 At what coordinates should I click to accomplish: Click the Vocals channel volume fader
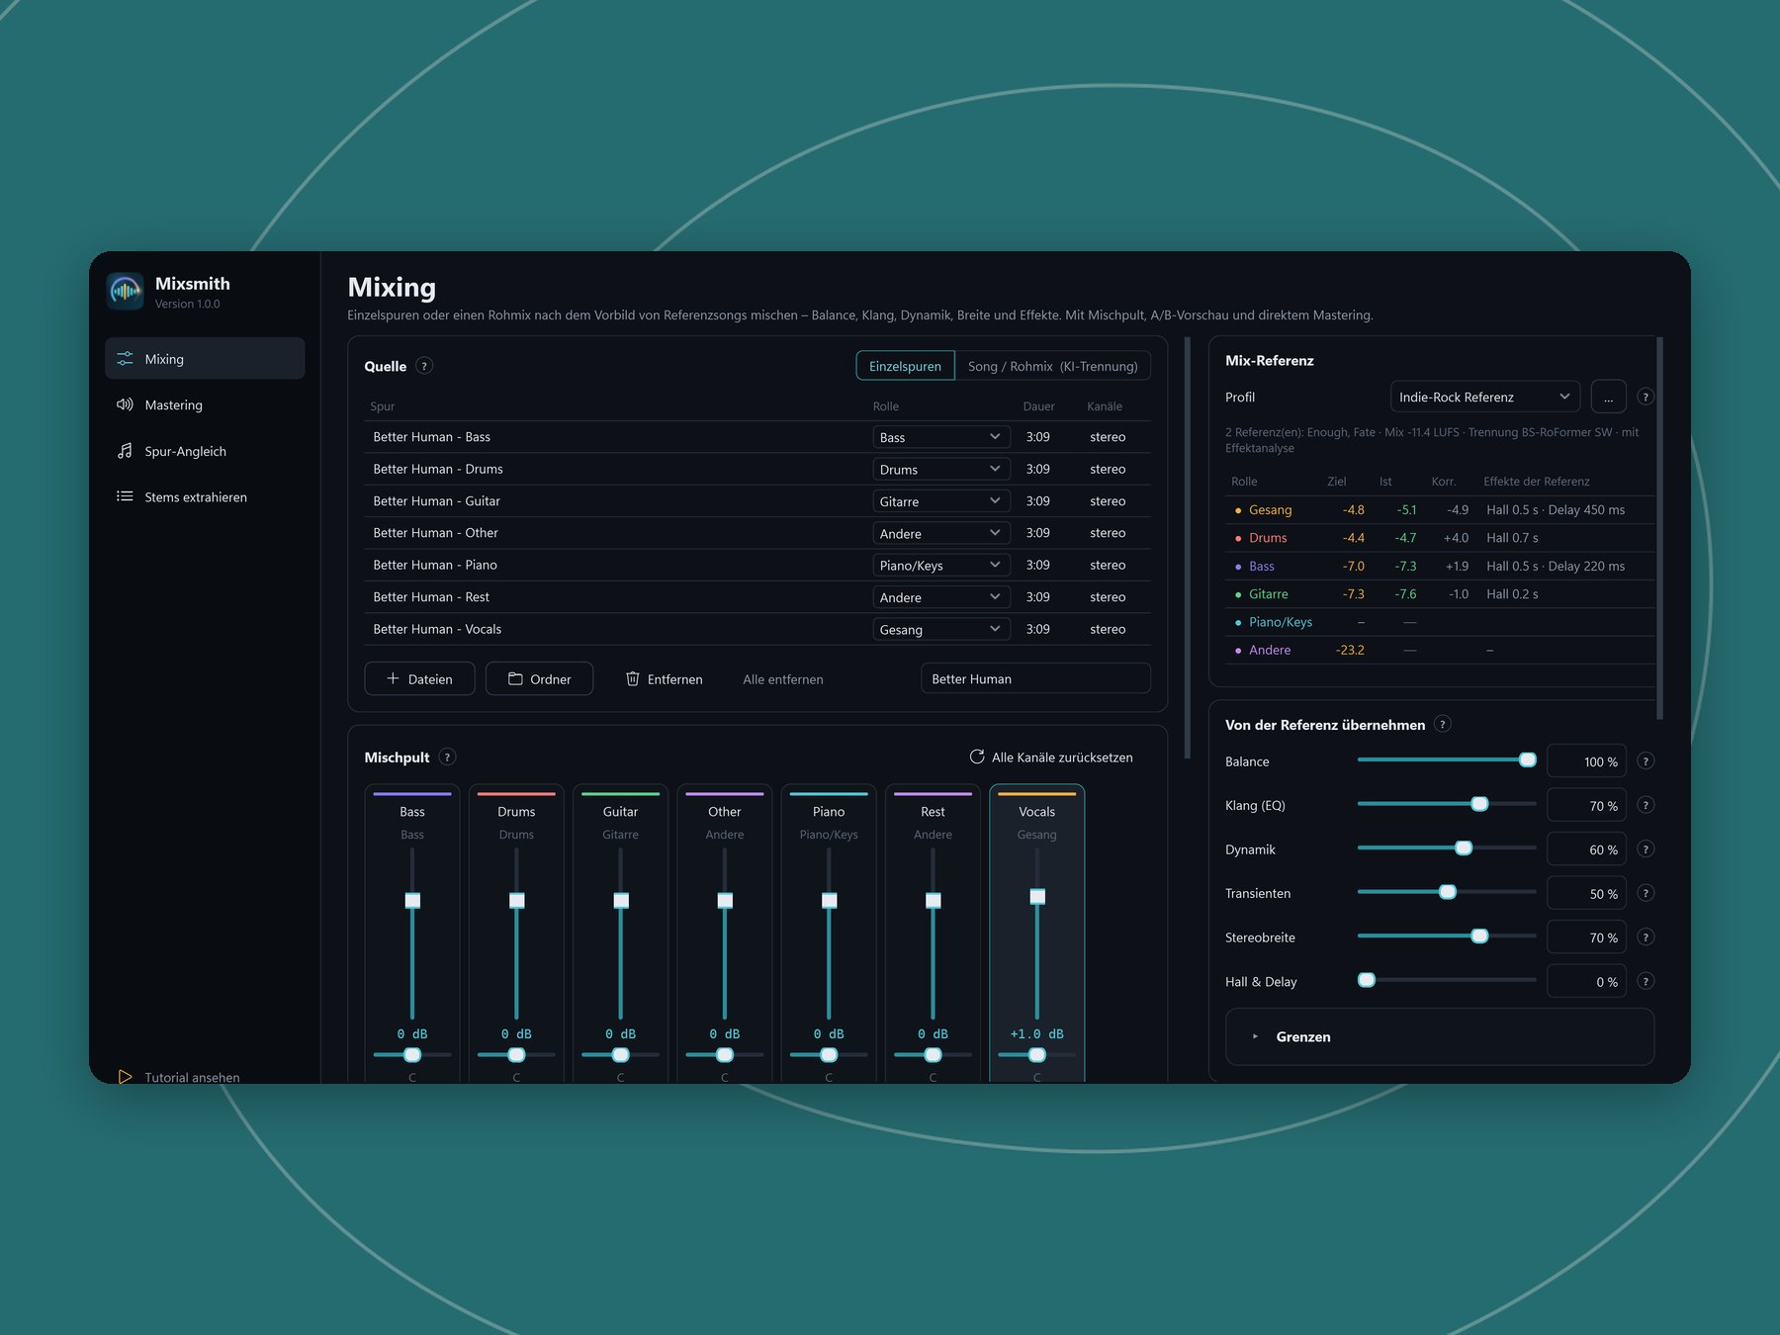[1037, 896]
